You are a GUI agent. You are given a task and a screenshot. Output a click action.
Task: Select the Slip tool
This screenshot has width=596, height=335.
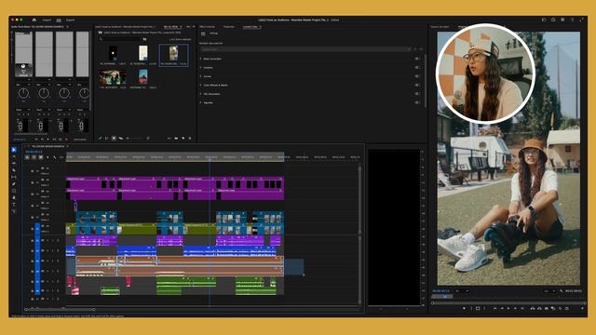click(x=14, y=177)
